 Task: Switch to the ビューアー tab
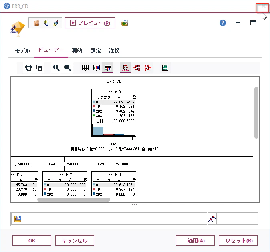(x=51, y=50)
